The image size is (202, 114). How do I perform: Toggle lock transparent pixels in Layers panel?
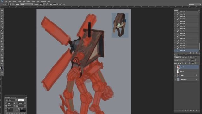[178, 63]
